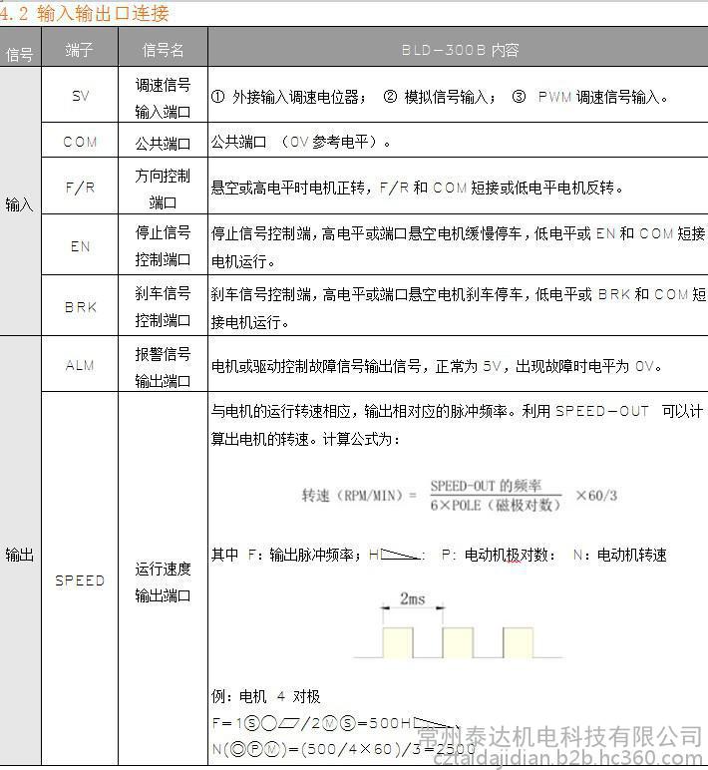Select the 运行速度输出端口 signal name cell
The image size is (708, 770).
tap(163, 581)
